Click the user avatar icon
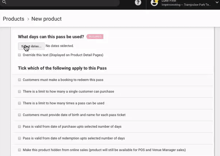Viewport: 220px width, 156px height. point(154,3)
